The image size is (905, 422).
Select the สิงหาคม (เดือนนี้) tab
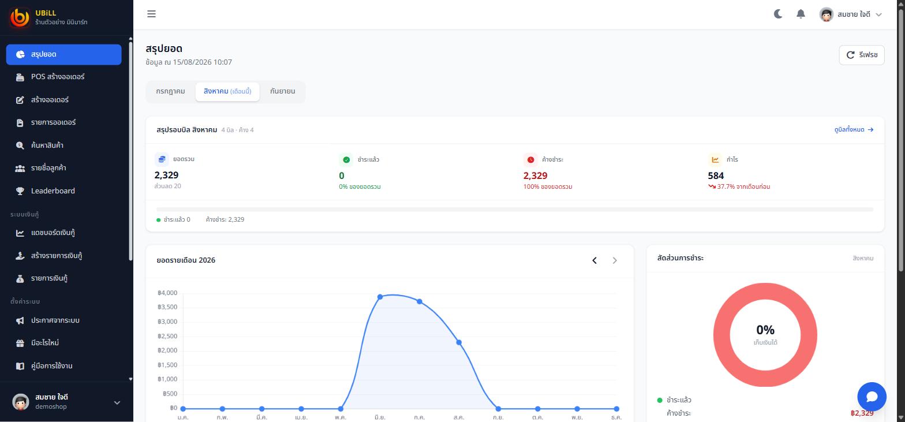coord(227,91)
